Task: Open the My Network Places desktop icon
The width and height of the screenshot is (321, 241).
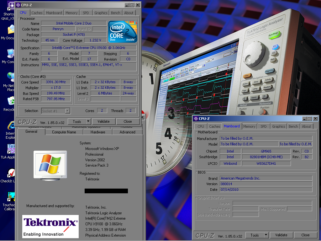Action: pos(11,77)
